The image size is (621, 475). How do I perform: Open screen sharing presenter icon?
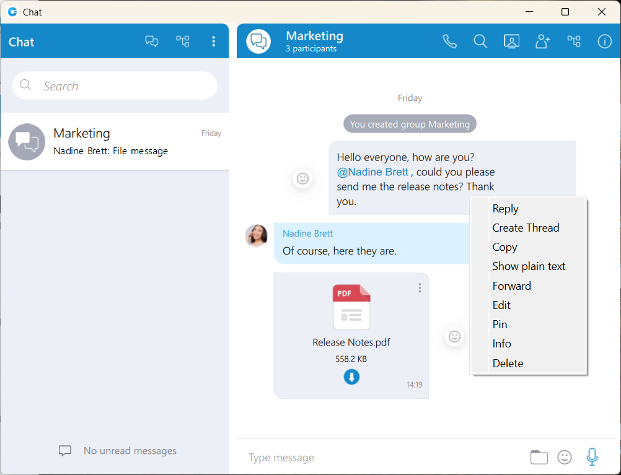pos(511,41)
